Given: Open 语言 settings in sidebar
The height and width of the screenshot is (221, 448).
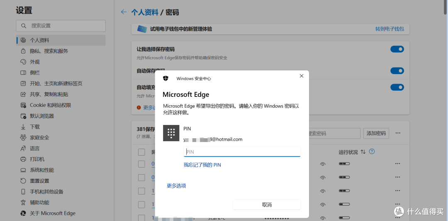Looking at the screenshot, I should click(61, 149).
